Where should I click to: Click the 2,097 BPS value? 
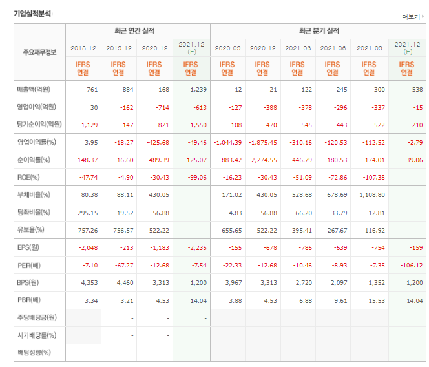[339, 283]
